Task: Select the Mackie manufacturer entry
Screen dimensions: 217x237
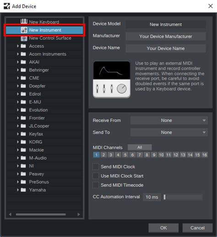Action: 44,150
